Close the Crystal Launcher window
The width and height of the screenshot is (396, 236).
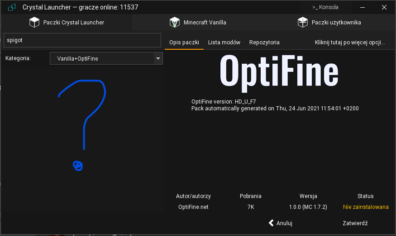pyautogui.click(x=384, y=7)
